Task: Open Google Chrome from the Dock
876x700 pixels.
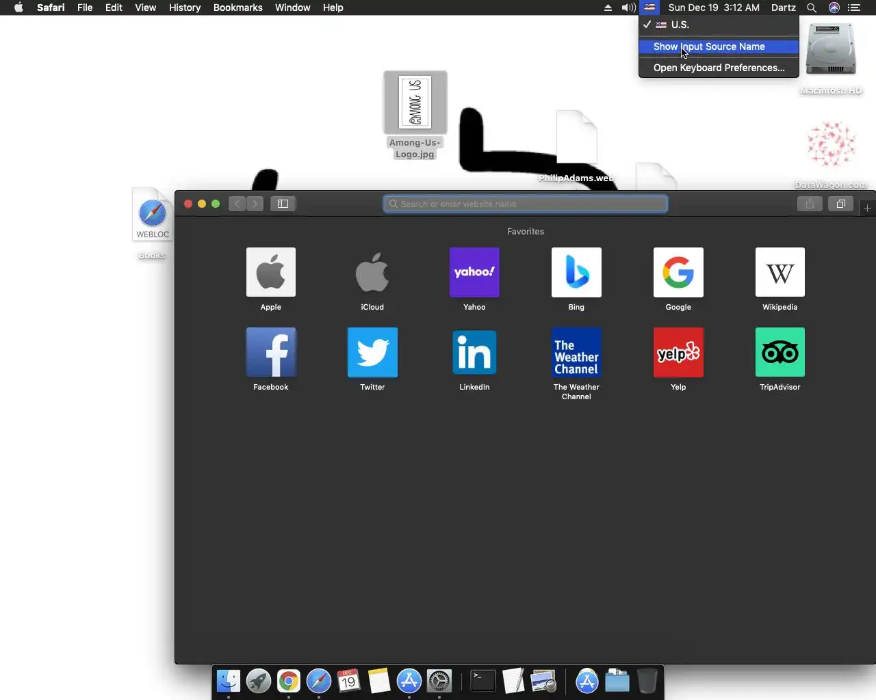Action: click(x=289, y=681)
